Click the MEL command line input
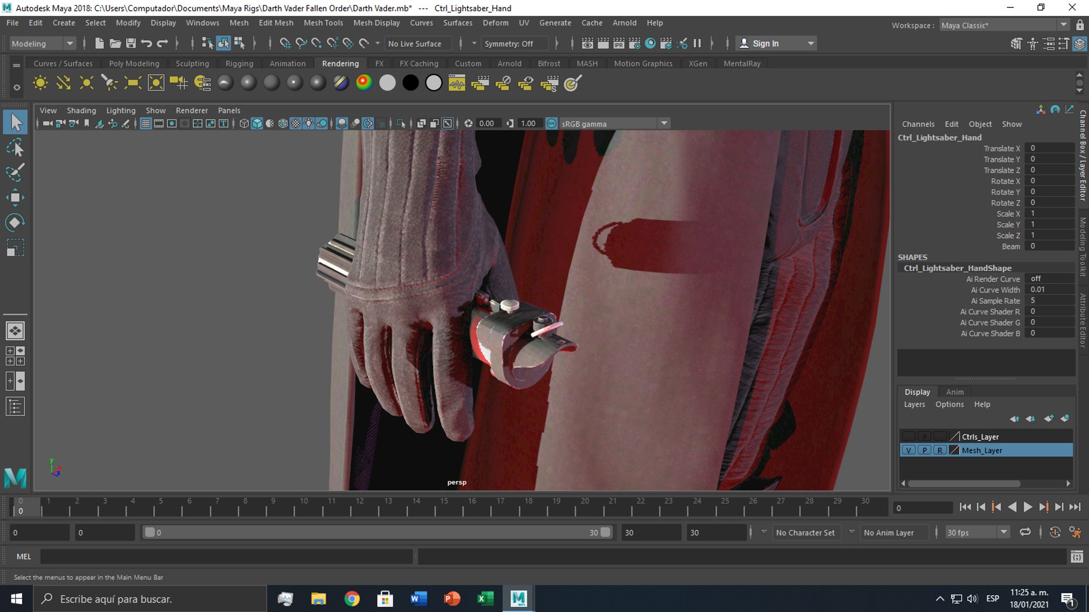The width and height of the screenshot is (1089, 612). click(x=226, y=556)
